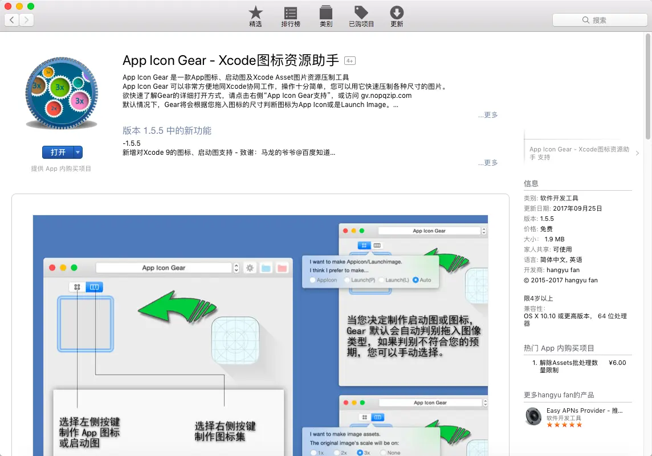Open the 类别 categories tab
This screenshot has height=456, width=652.
click(x=326, y=17)
